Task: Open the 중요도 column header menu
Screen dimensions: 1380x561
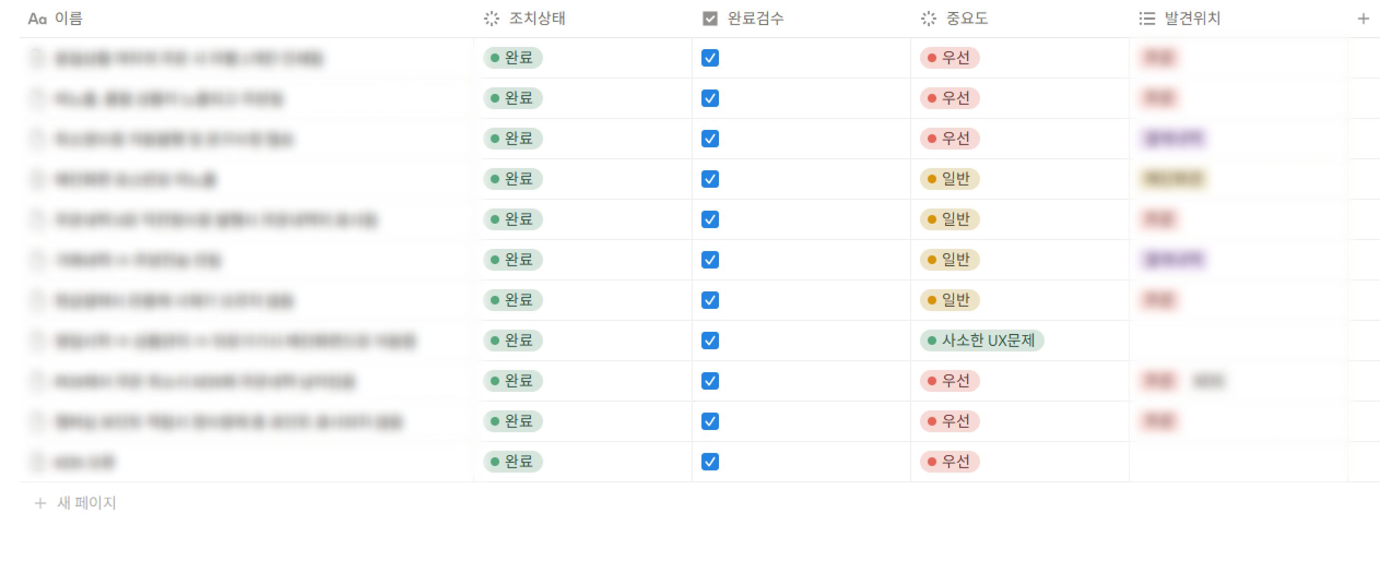Action: (x=966, y=19)
